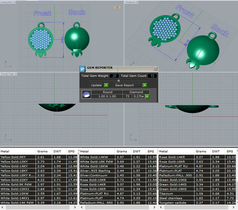Click the Total Gem Count value 73

click(152, 76)
